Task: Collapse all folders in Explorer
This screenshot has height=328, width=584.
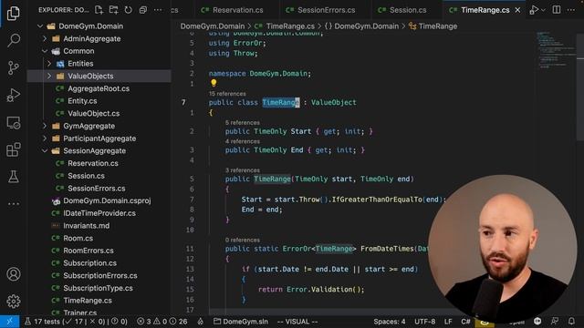Action: [143, 10]
